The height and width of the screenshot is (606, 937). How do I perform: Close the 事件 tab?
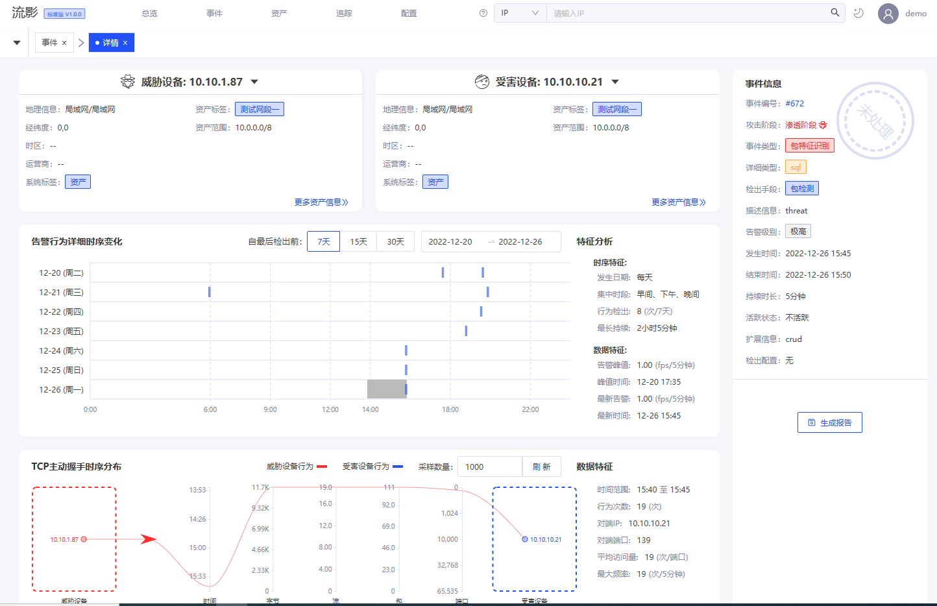[x=64, y=43]
